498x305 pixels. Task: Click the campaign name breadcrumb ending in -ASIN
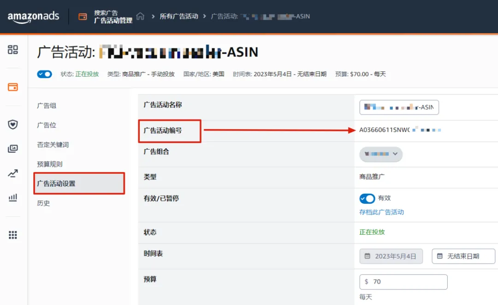tap(261, 16)
